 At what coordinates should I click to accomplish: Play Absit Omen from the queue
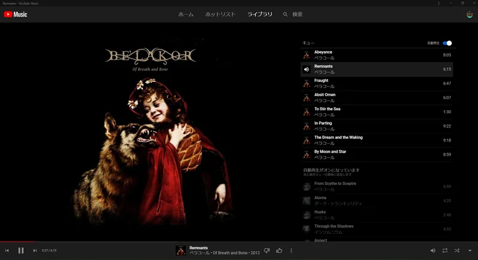coord(376,98)
